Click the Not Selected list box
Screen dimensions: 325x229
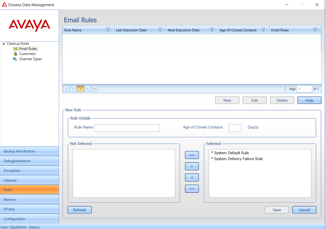(x=124, y=173)
